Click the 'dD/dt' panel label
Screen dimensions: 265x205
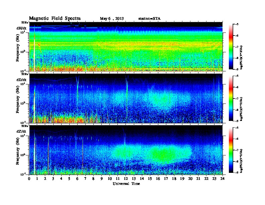point(21,80)
